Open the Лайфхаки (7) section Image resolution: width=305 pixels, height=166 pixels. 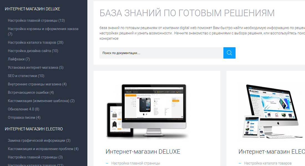[x=19, y=59]
